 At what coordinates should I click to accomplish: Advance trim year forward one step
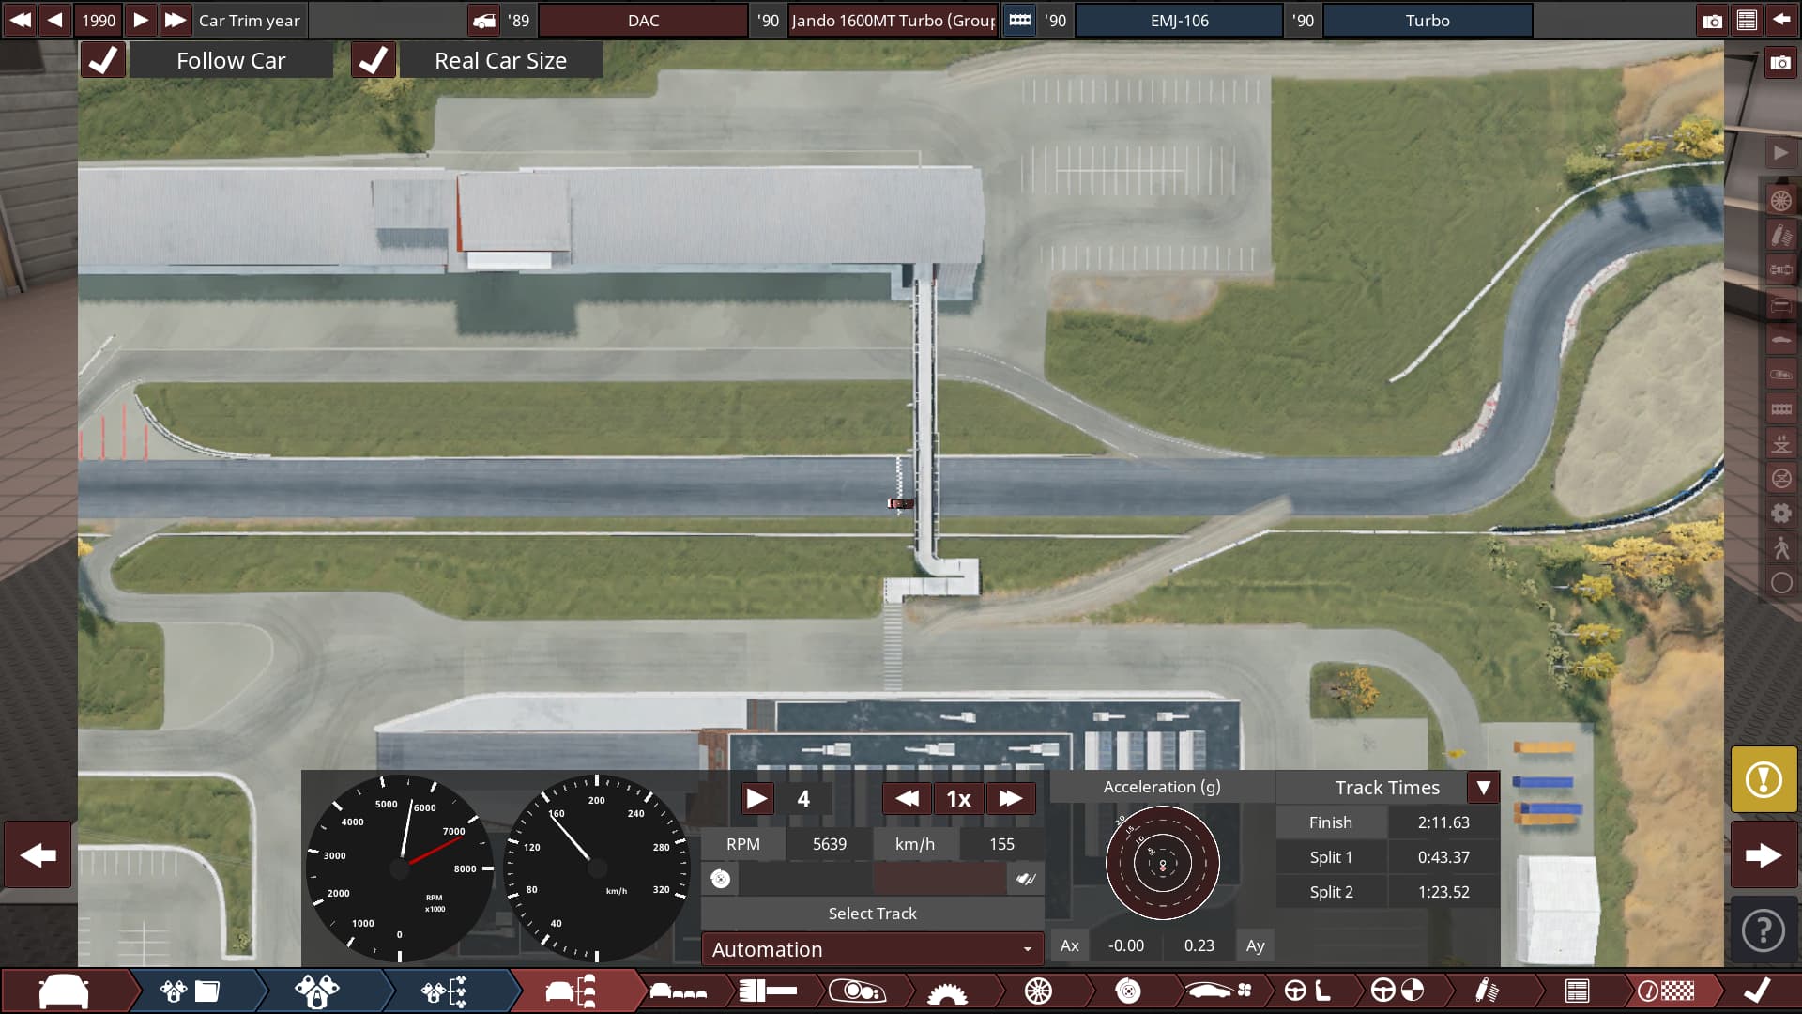tap(140, 20)
